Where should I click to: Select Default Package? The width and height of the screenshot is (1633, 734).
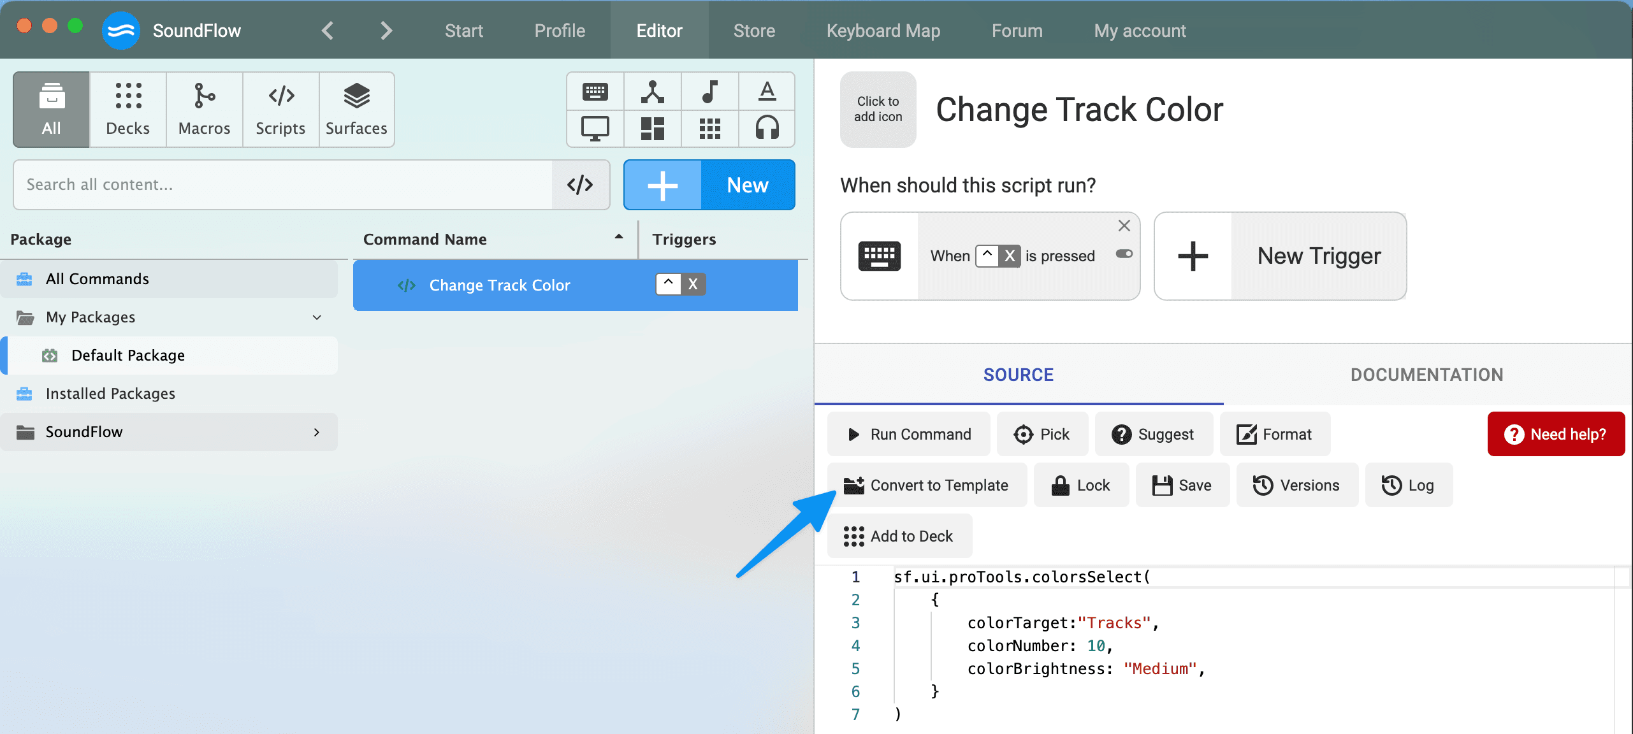[x=172, y=356]
